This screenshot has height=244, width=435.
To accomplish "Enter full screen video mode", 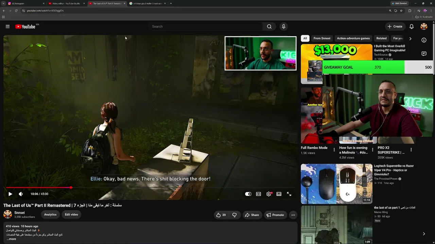I will 289,194.
